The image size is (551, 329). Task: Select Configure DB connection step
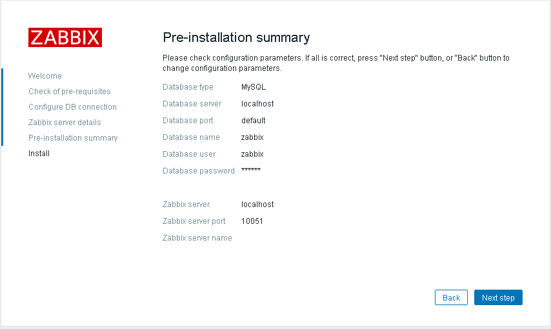(72, 107)
